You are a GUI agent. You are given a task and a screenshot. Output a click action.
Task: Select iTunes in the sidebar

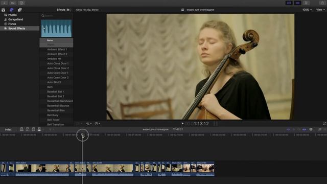pos(12,24)
